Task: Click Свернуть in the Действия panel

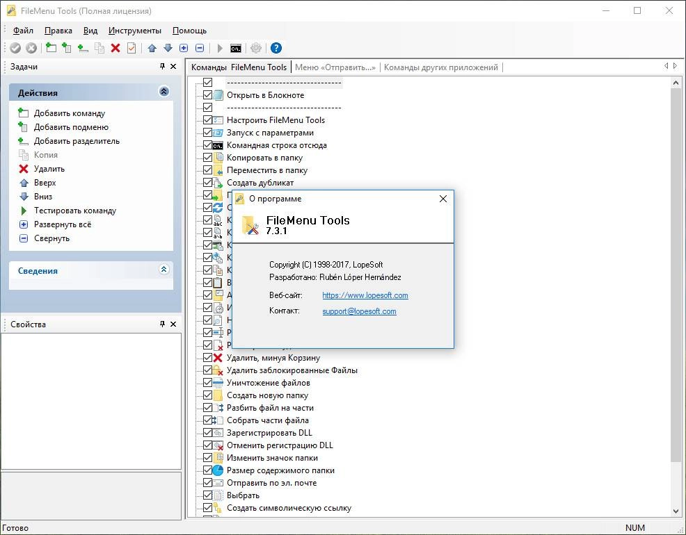Action: [x=51, y=238]
